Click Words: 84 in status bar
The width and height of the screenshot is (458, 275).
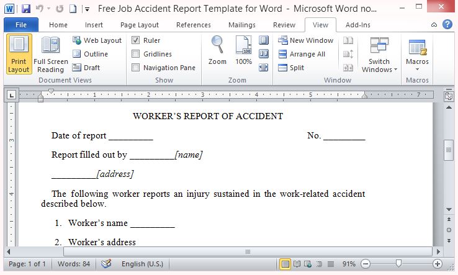pos(74,264)
